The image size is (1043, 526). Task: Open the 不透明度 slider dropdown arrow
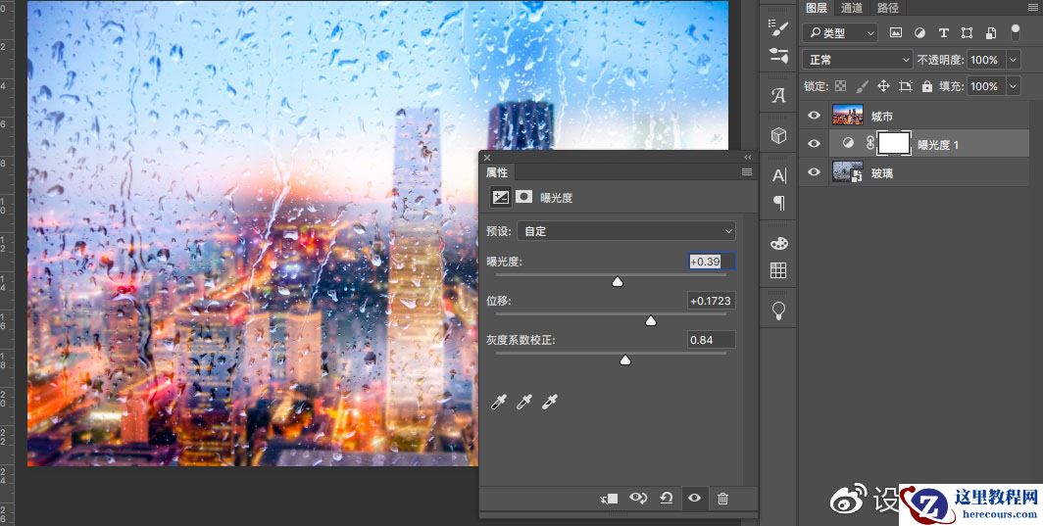click(x=1013, y=60)
